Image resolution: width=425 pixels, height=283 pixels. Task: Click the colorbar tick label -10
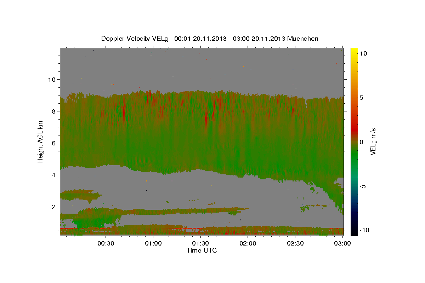click(x=364, y=230)
